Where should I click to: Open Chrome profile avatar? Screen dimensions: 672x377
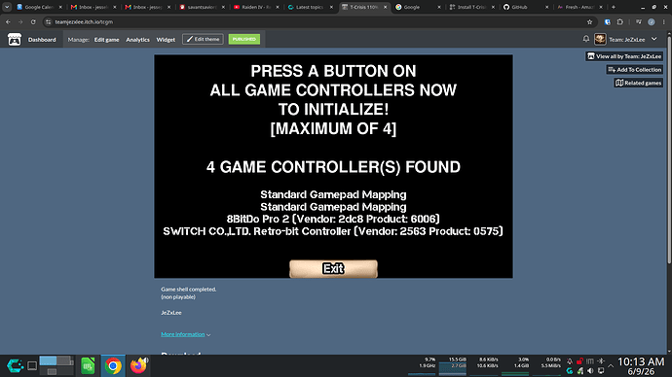(x=651, y=21)
